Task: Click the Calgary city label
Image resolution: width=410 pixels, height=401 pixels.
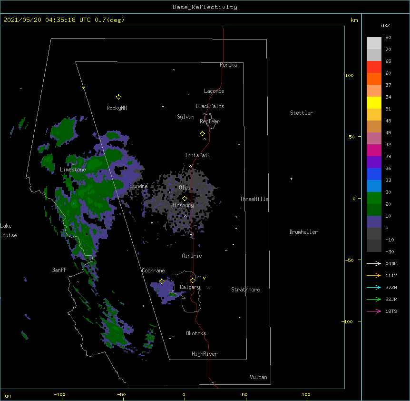Action: pyautogui.click(x=190, y=287)
